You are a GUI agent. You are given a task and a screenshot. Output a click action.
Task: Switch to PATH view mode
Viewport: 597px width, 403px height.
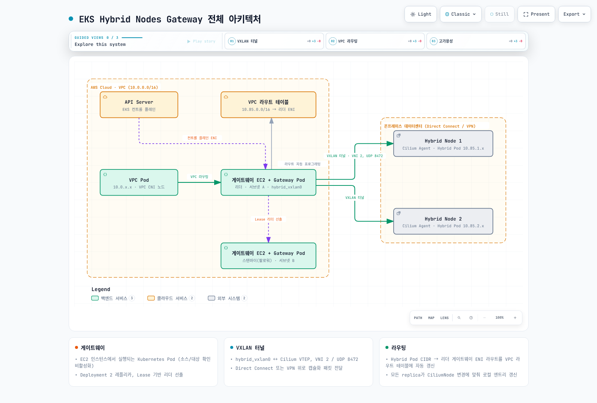418,318
